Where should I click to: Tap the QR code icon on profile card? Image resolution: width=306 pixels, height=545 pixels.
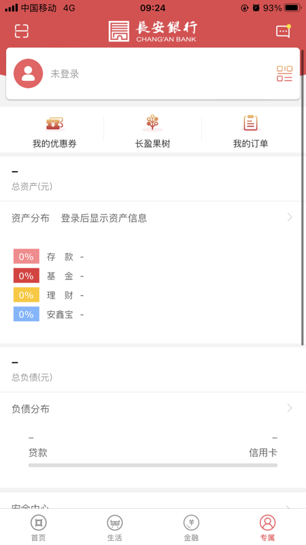click(284, 74)
